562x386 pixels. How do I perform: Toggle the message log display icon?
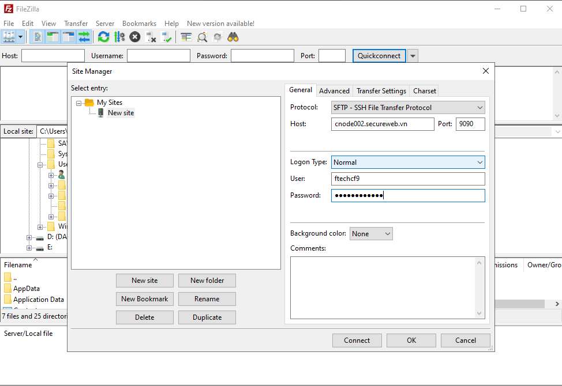click(x=38, y=37)
